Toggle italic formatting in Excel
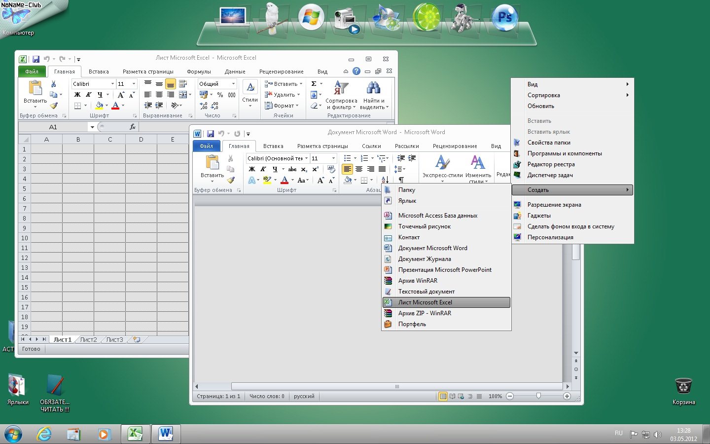Screen dimensions: 710x444 click(x=89, y=95)
